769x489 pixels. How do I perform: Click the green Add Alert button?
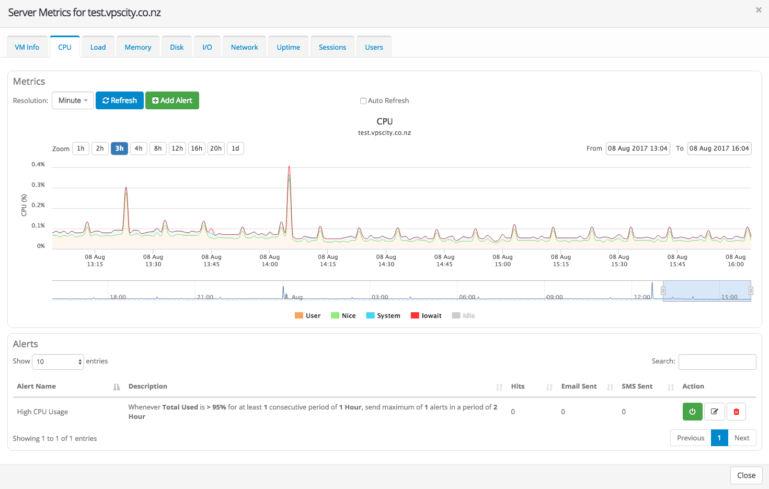(172, 100)
